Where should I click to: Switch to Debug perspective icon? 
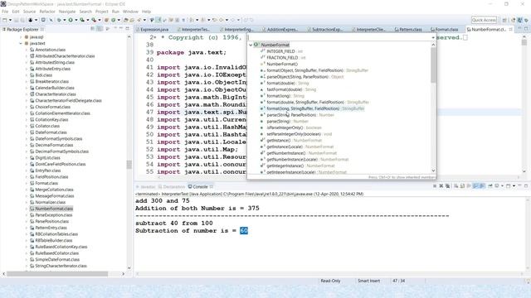(526, 20)
